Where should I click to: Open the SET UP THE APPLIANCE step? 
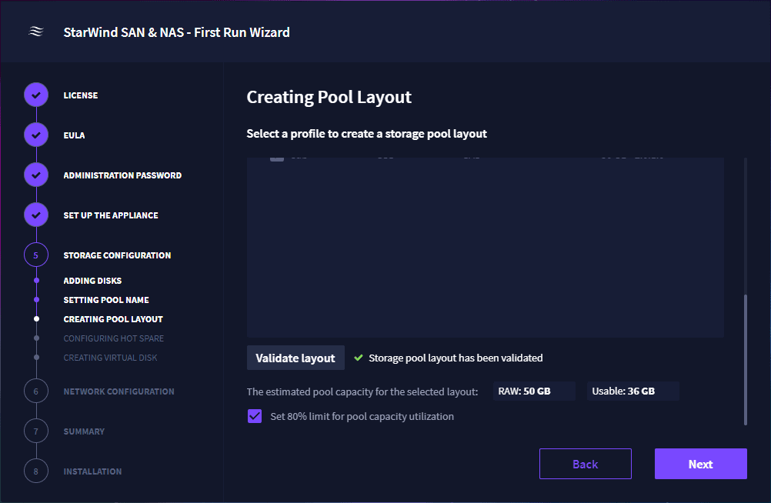(111, 215)
